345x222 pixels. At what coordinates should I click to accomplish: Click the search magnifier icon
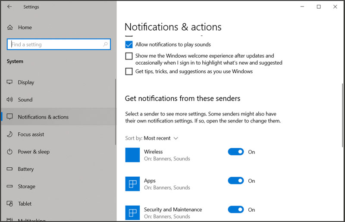[105, 44]
